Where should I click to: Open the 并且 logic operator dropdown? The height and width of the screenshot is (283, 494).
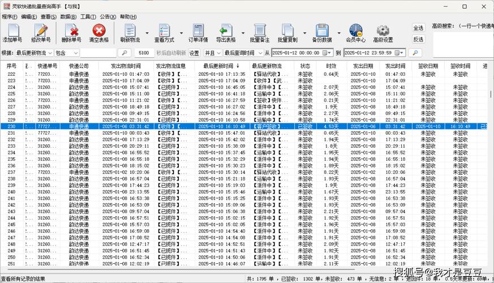point(218,53)
